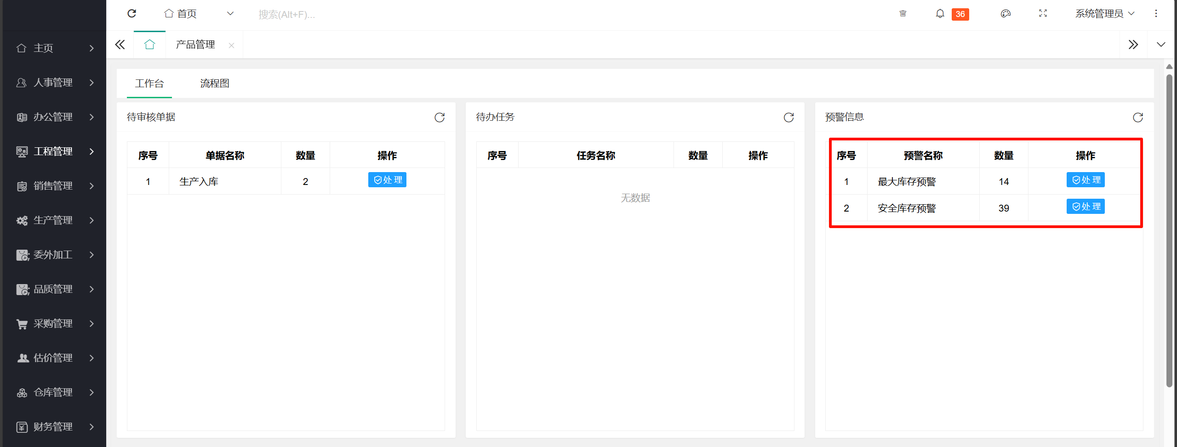Close the 产品管理 tab
Image resolution: width=1177 pixels, height=447 pixels.
(231, 45)
